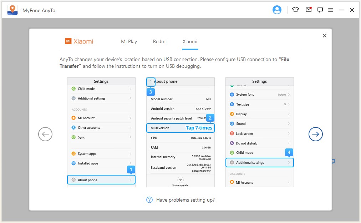Click the t-shirt skin icon
The width and height of the screenshot is (361, 223).
(295, 10)
